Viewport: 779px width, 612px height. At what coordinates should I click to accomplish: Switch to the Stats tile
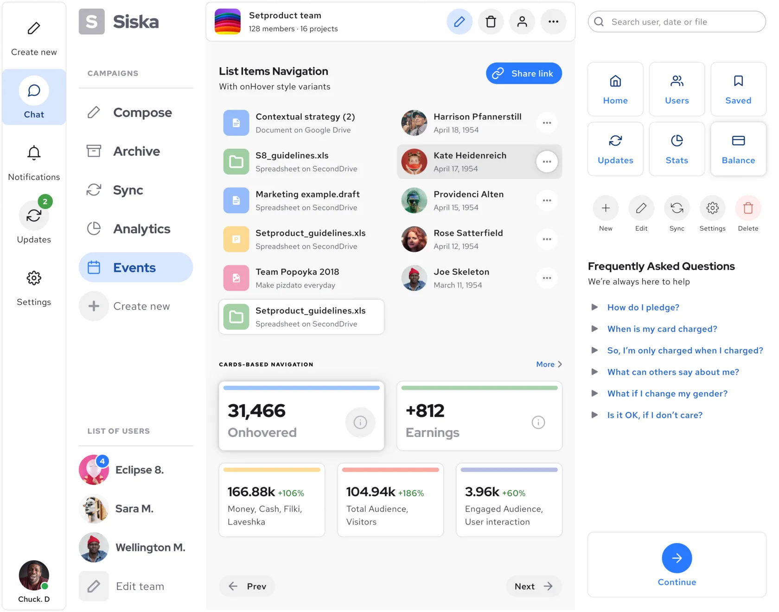pyautogui.click(x=677, y=149)
